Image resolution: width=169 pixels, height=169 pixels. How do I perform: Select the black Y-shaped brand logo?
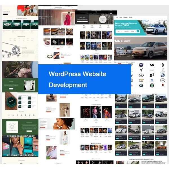point(141,70)
